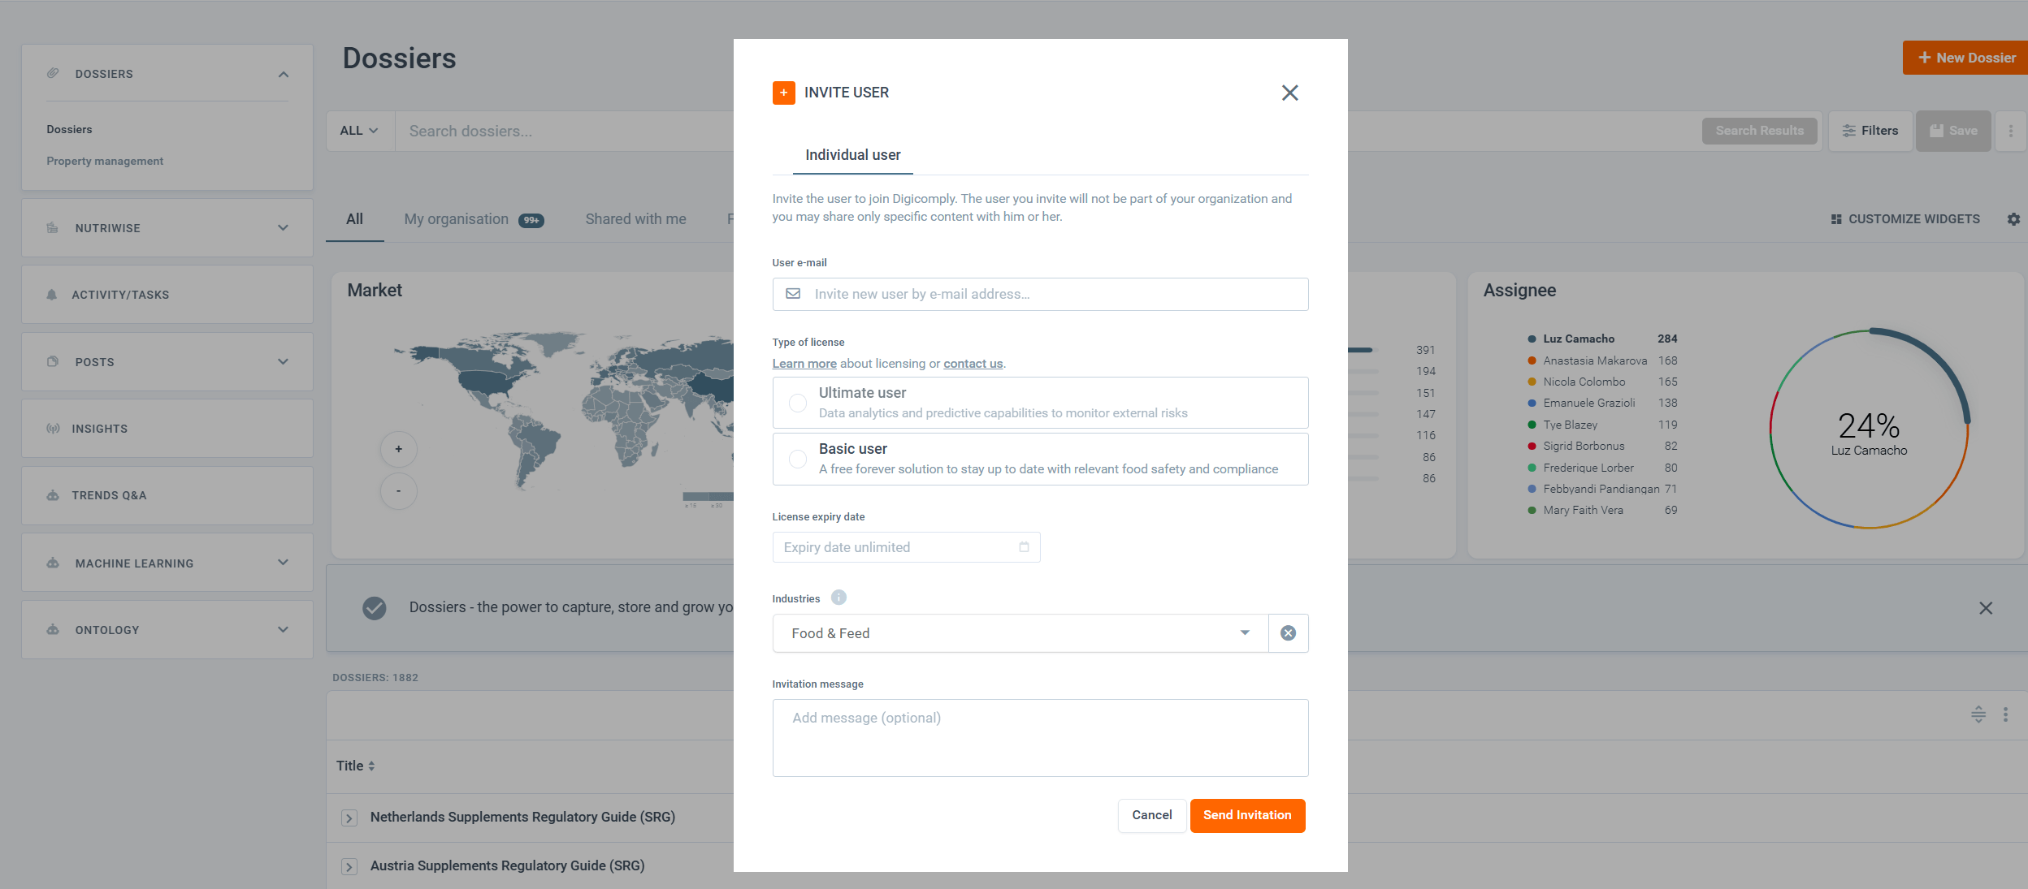2028x889 pixels.
Task: Select the Basic user license radio
Action: pos(798,459)
